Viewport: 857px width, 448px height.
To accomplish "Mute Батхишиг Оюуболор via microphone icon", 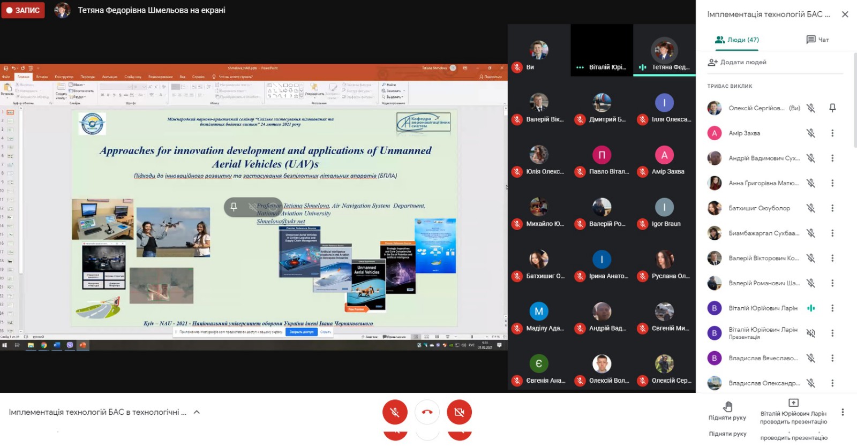I will (x=811, y=208).
